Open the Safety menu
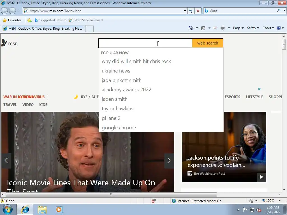Viewport: 287px width, 215px height. point(253,28)
